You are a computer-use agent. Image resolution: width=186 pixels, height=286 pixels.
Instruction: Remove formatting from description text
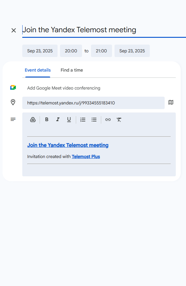(119, 120)
